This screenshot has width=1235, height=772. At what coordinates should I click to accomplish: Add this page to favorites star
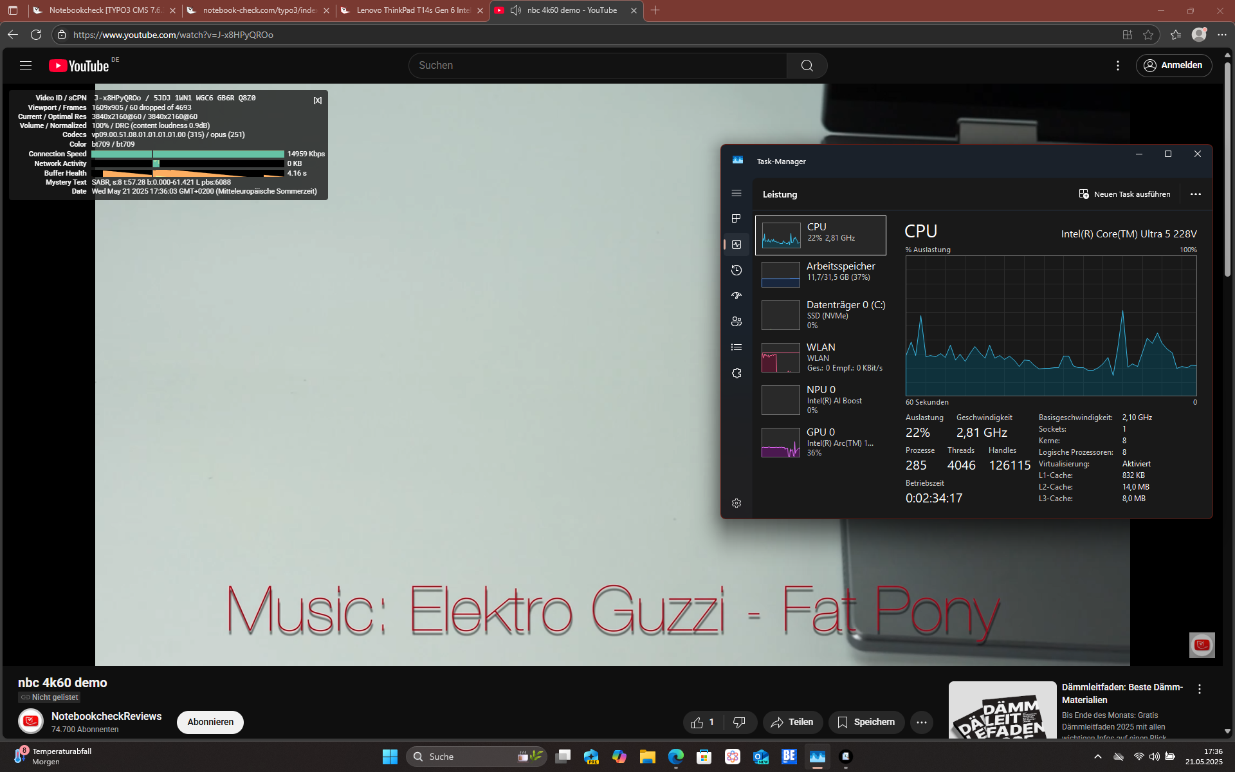[x=1148, y=35]
